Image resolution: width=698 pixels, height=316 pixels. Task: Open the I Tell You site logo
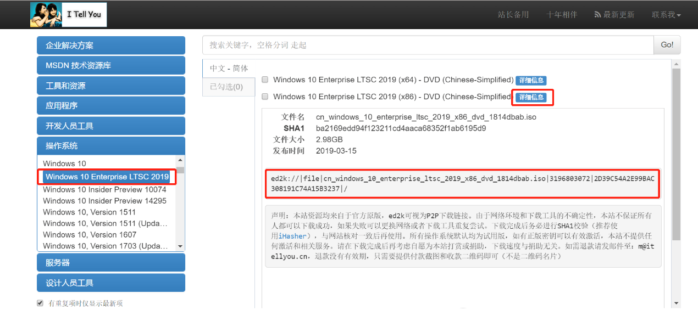[x=69, y=14]
